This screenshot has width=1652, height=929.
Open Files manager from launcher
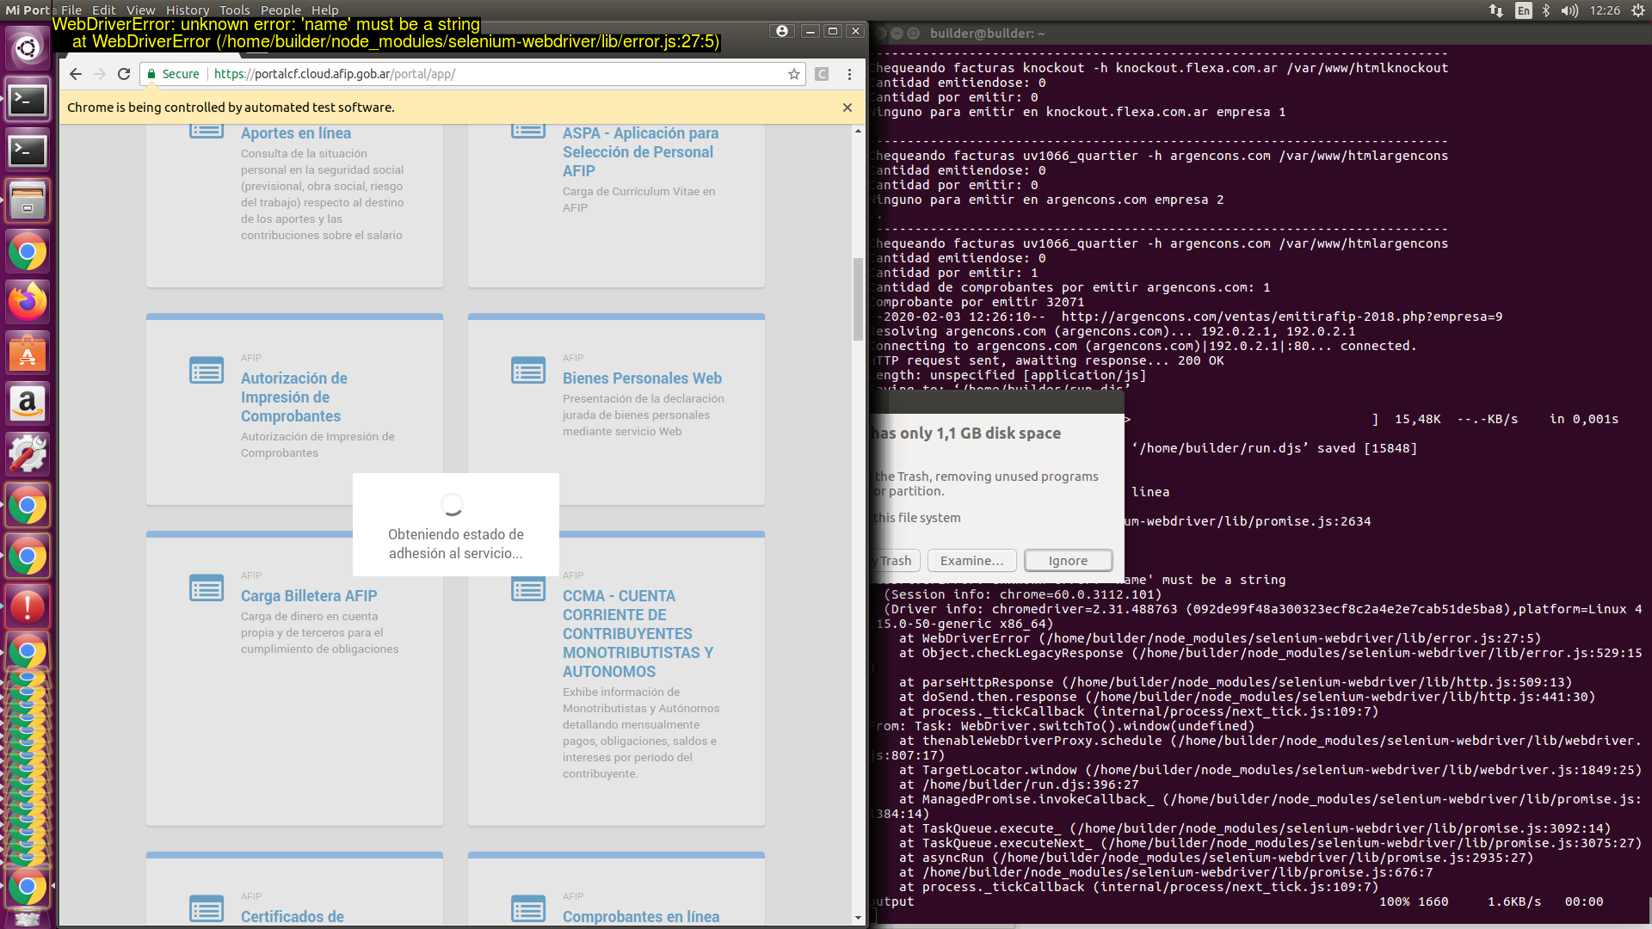[28, 201]
